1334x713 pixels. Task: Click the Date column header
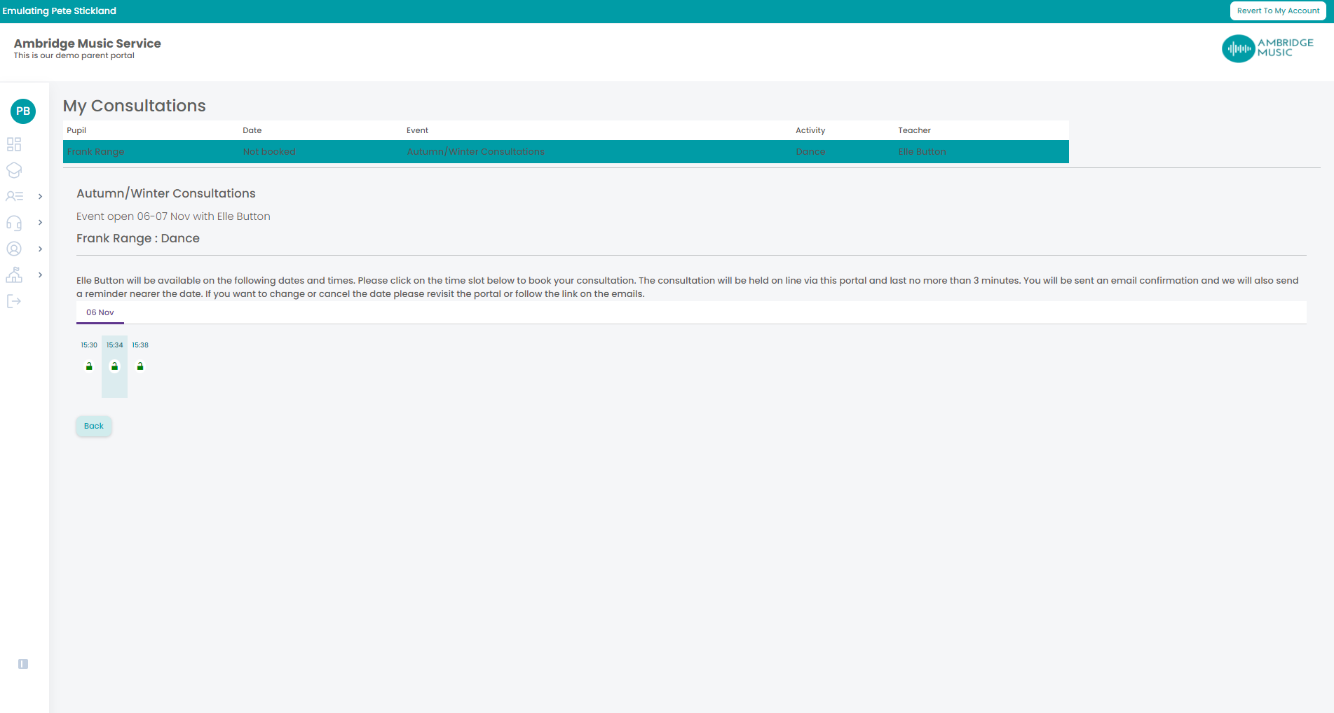252,130
